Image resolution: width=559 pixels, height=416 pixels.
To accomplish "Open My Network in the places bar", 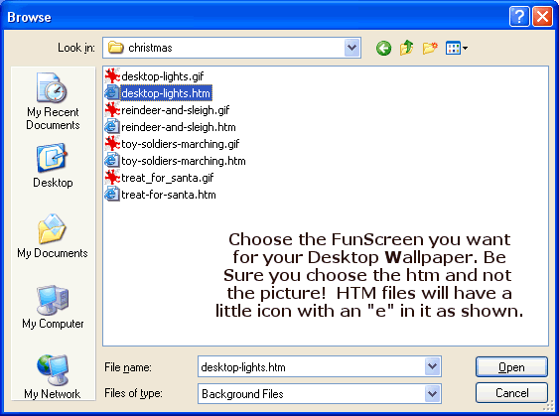I will [x=53, y=377].
